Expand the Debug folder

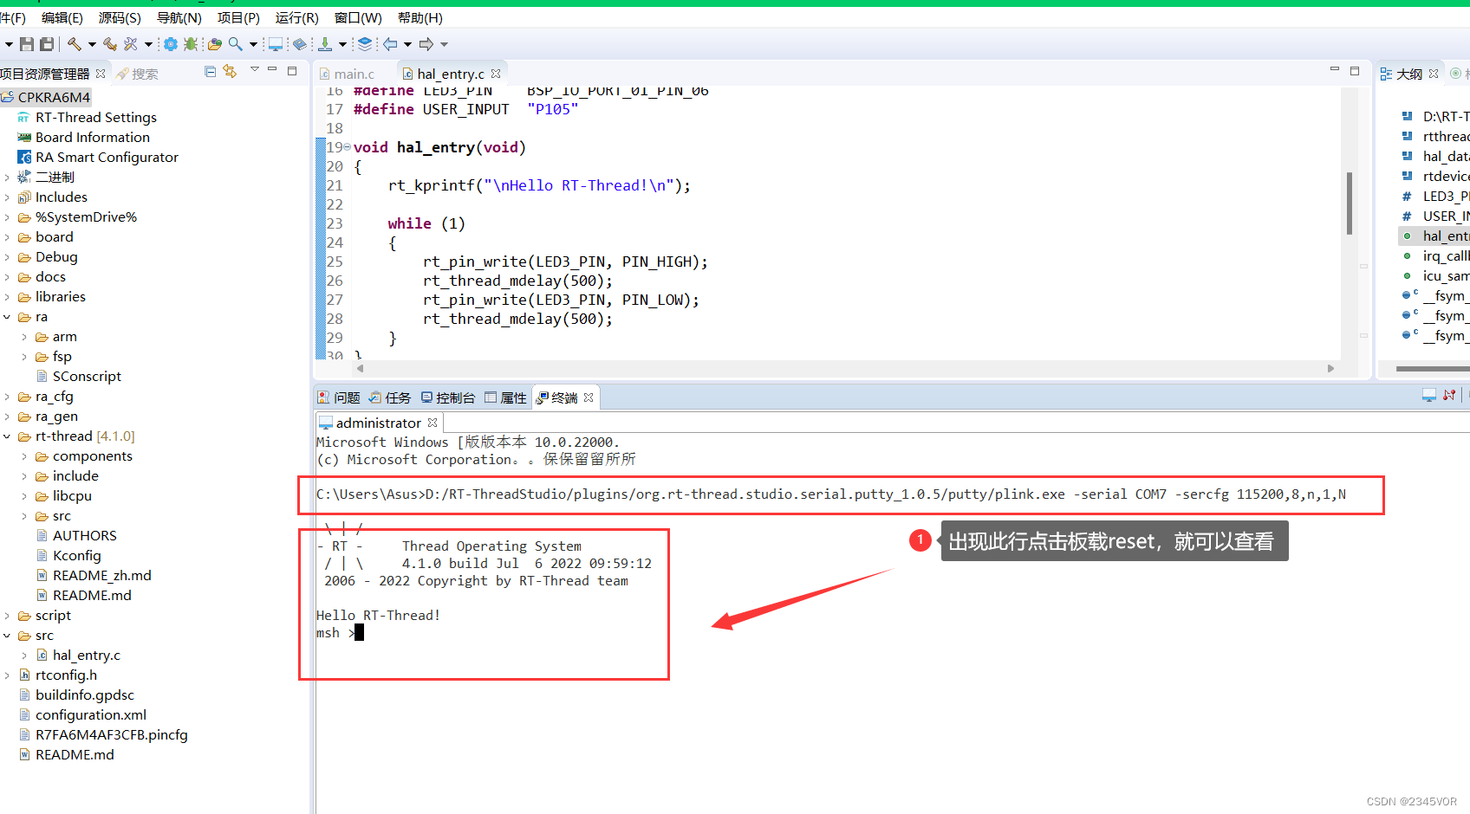pos(7,257)
